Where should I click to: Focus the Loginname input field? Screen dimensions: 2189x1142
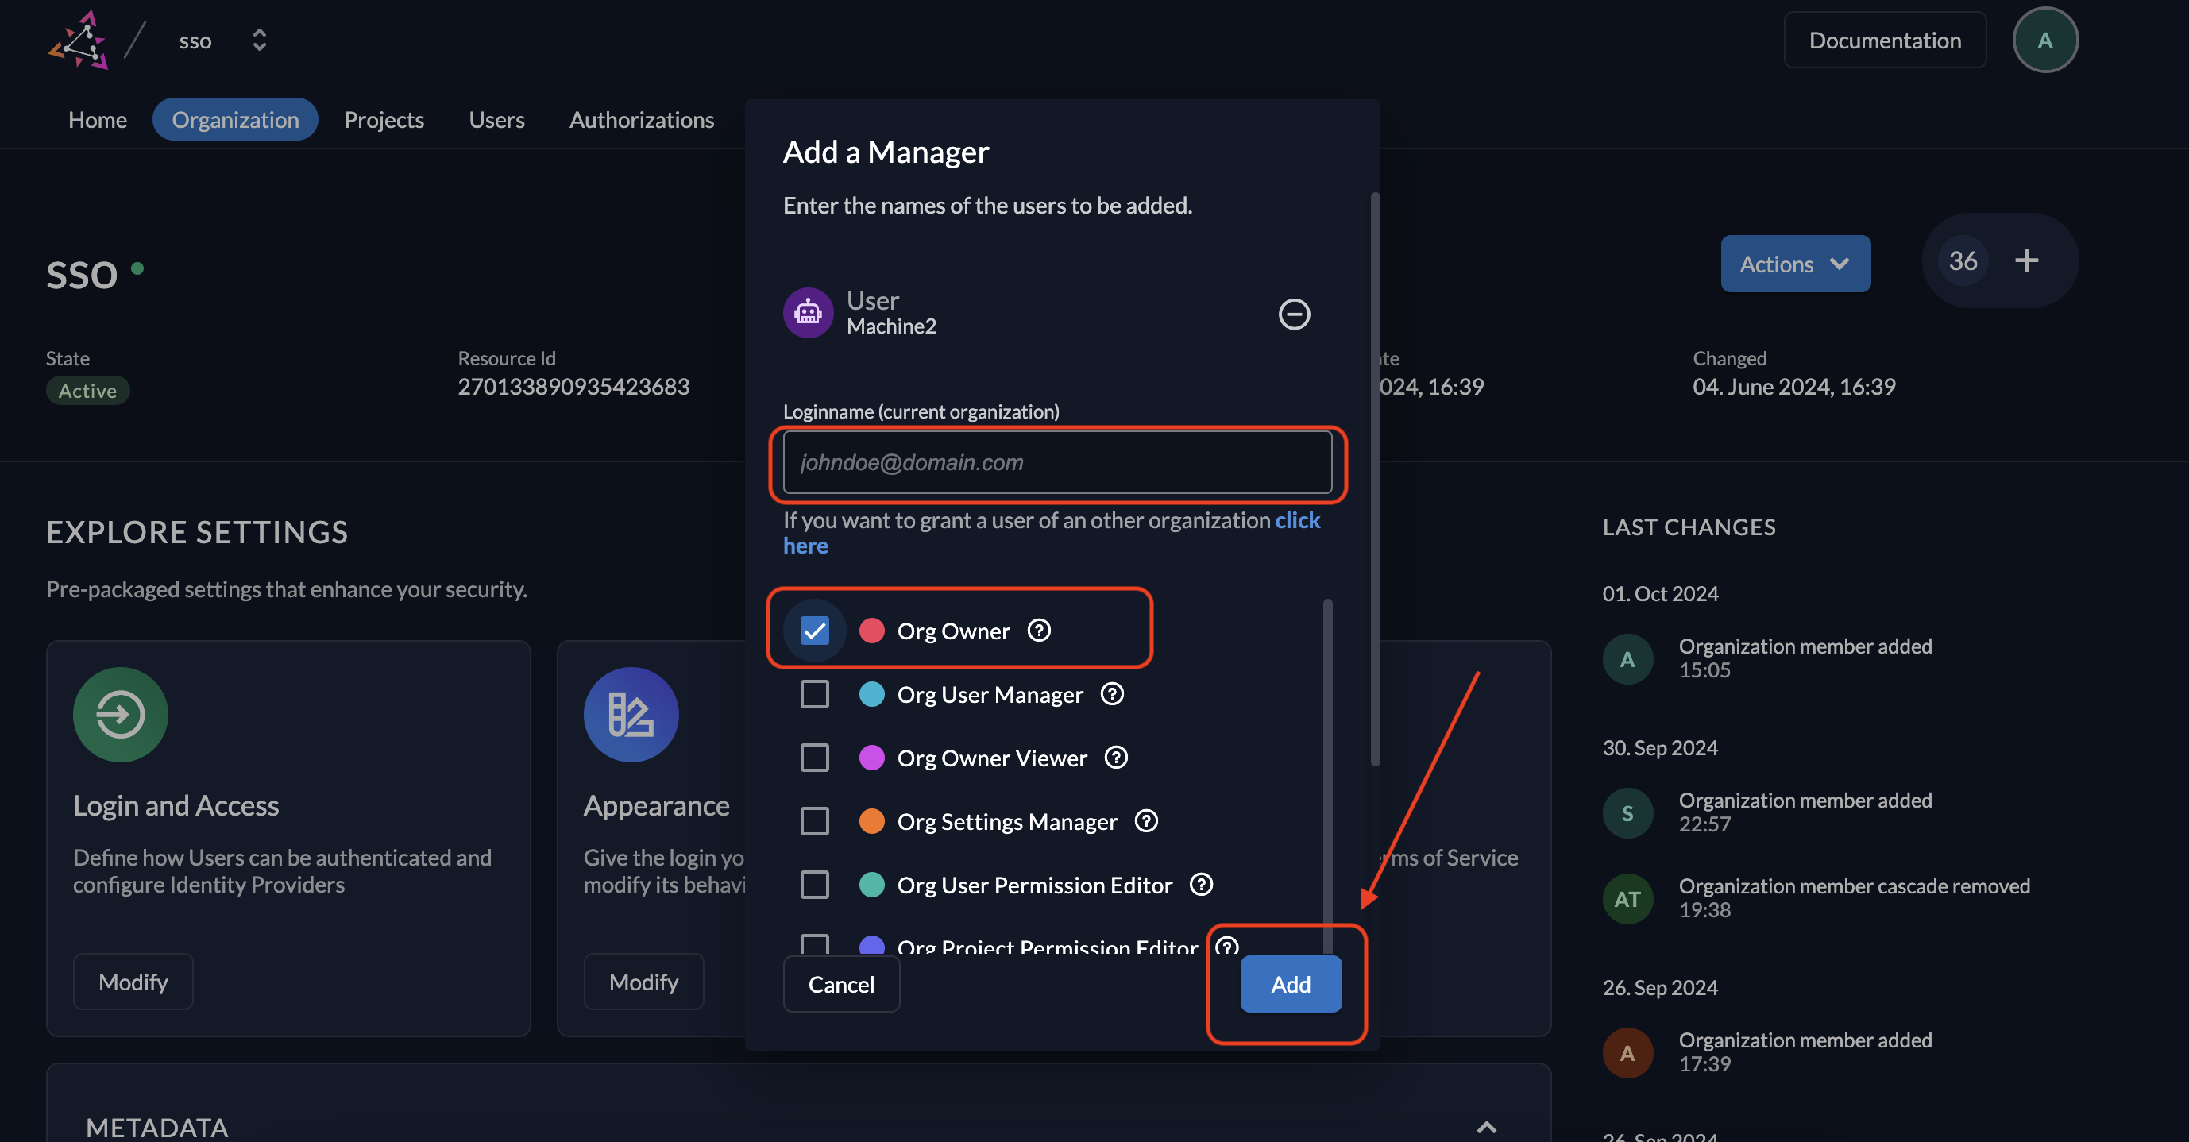[1056, 462]
